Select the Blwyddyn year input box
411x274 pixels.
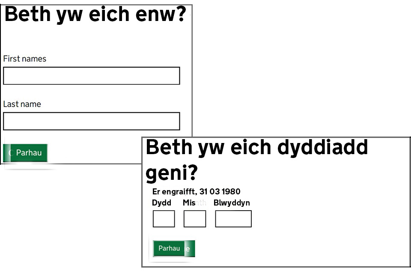(x=233, y=219)
